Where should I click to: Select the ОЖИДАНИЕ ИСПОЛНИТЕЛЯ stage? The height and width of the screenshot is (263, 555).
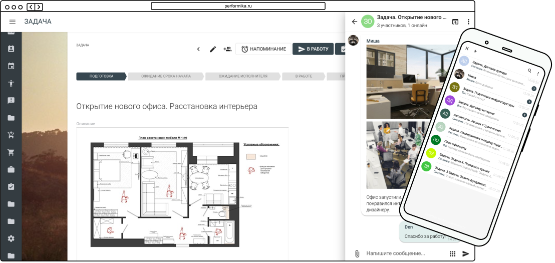(243, 76)
